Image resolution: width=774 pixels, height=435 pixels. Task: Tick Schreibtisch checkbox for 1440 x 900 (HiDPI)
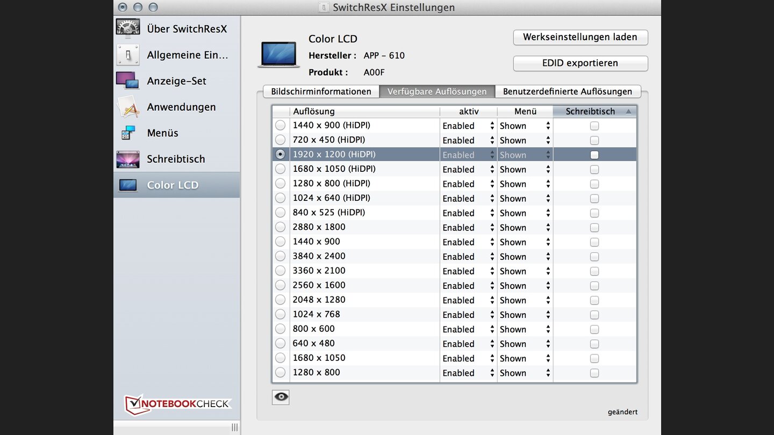[x=594, y=126]
